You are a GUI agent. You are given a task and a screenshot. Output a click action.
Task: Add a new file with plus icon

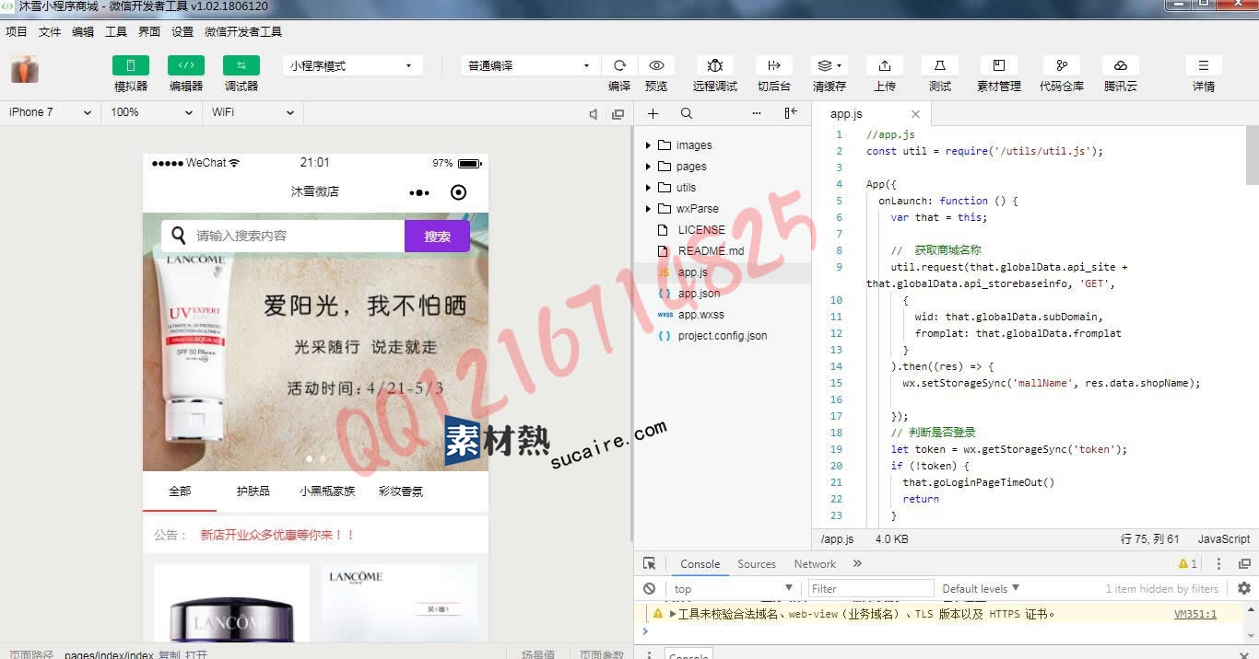(x=653, y=113)
